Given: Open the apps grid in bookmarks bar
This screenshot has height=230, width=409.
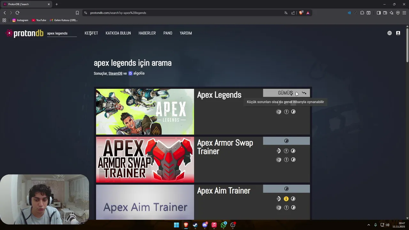Looking at the screenshot, I should 4,20.
